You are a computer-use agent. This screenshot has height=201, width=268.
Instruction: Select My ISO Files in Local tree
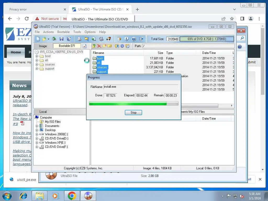click(x=53, y=122)
